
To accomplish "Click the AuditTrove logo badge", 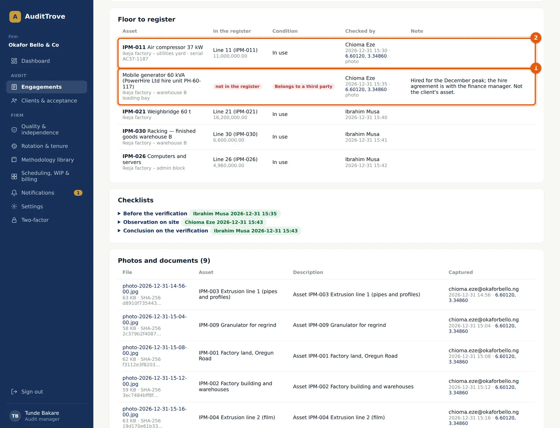I will pyautogui.click(x=15, y=16).
